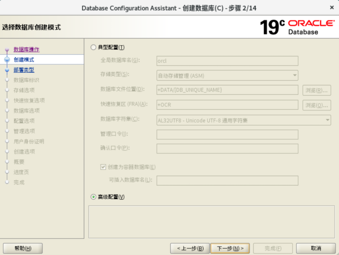Click the 全局数据库名 input field
Viewport: 339px width, 255px height.
227,61
